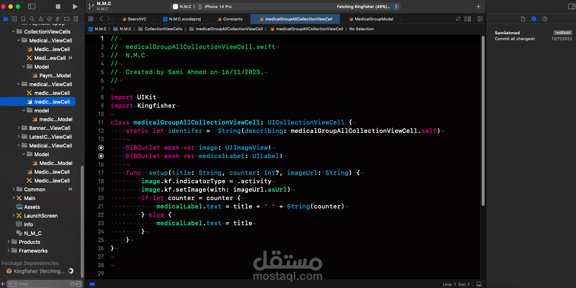Add a new editor pane on right

click(x=480, y=19)
